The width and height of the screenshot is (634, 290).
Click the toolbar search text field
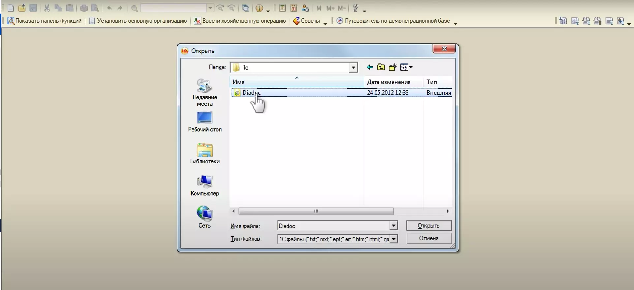coord(174,8)
